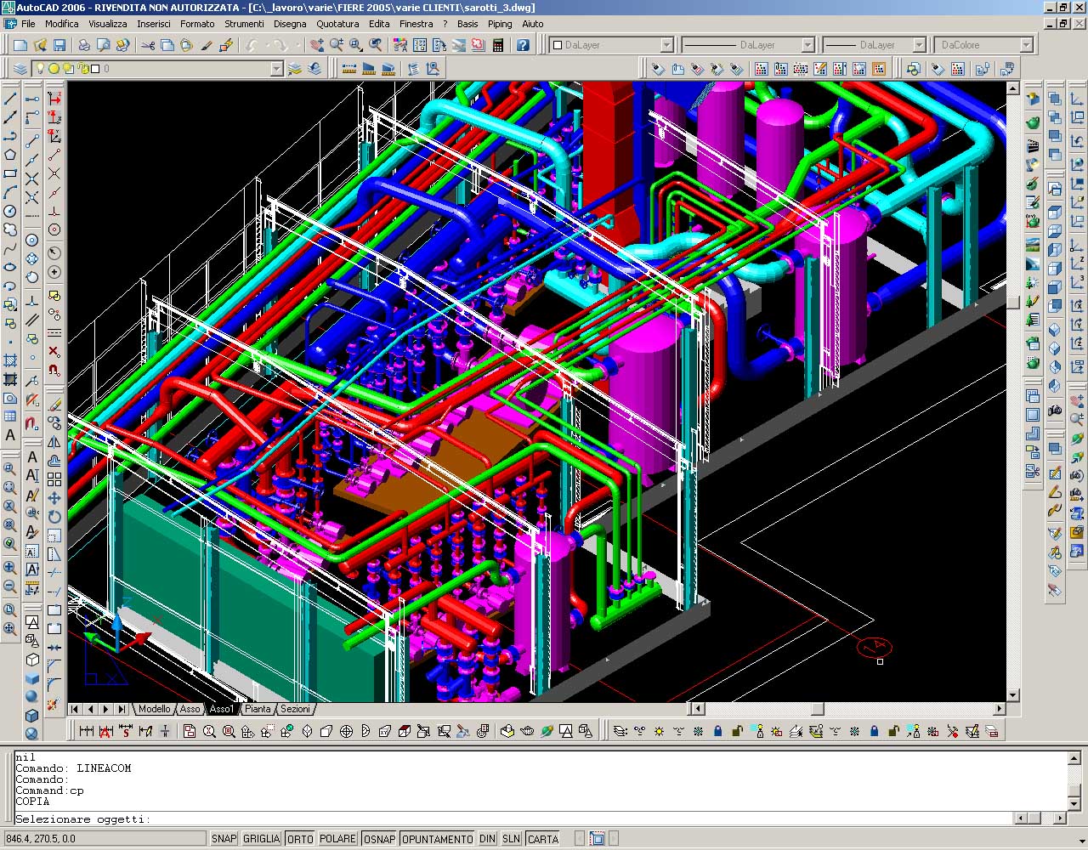Save the drawing with the floppy icon
Screen dimensions: 1088x850
tap(59, 45)
